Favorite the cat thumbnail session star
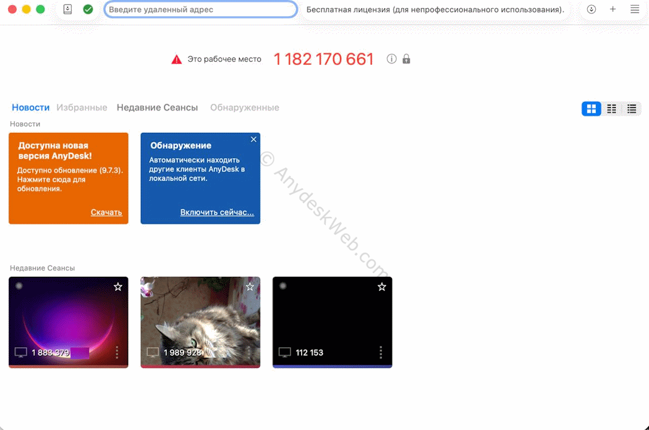The width and height of the screenshot is (649, 430). [250, 287]
